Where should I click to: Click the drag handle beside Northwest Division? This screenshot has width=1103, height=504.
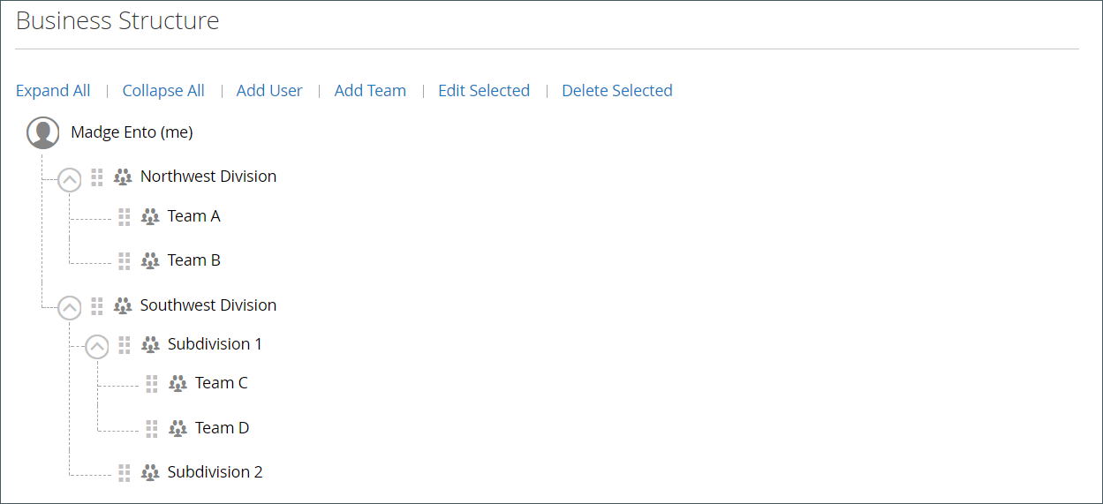coord(97,177)
